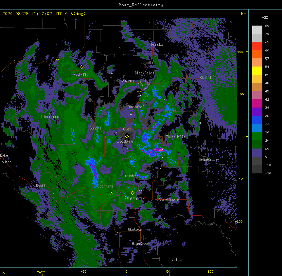Click the Ponoka city label

click(x=157, y=45)
